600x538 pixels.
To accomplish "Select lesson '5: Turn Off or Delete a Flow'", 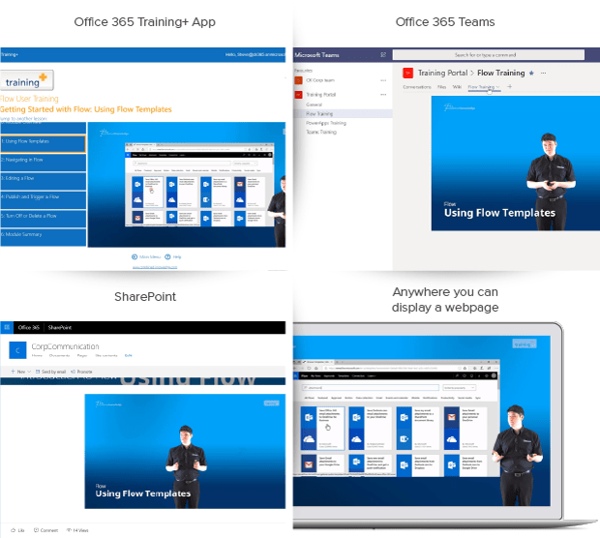I will [x=43, y=218].
